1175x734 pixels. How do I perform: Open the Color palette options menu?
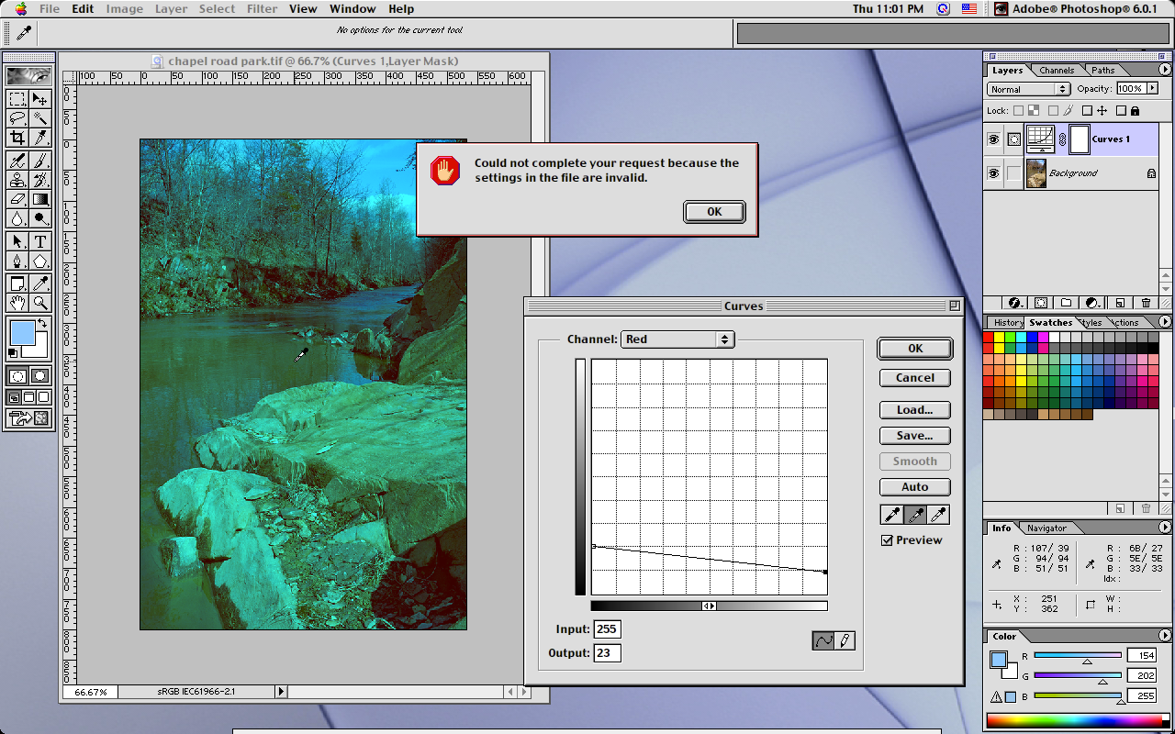click(x=1165, y=636)
